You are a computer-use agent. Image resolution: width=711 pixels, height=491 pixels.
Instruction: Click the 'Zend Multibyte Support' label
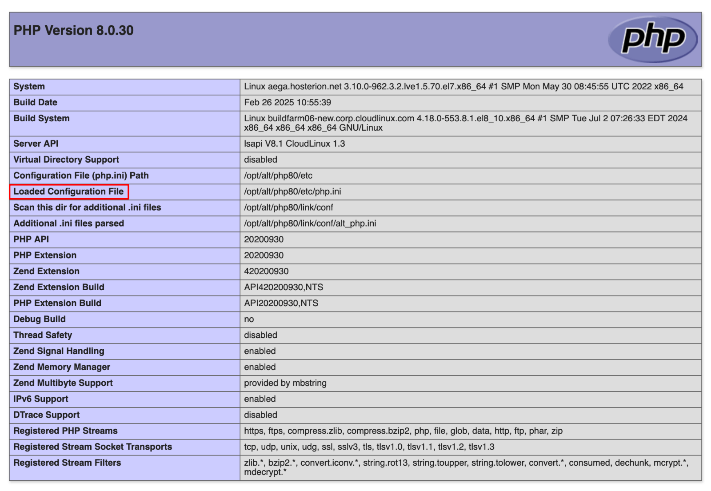(x=64, y=383)
